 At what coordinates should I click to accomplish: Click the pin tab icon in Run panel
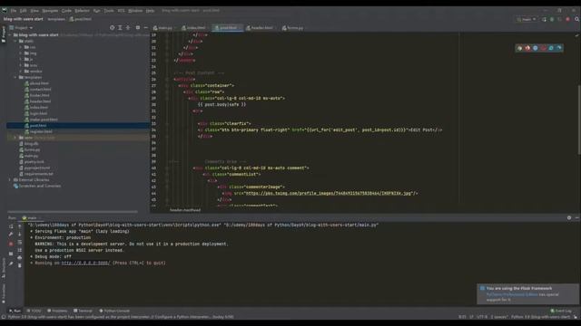click(x=11, y=264)
